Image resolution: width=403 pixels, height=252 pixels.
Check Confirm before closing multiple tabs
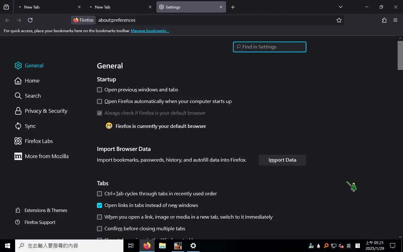99,229
